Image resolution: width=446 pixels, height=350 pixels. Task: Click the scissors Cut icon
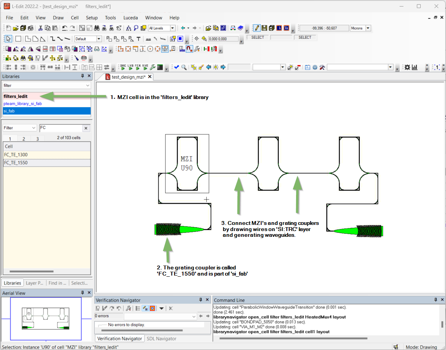pyautogui.click(x=41, y=28)
